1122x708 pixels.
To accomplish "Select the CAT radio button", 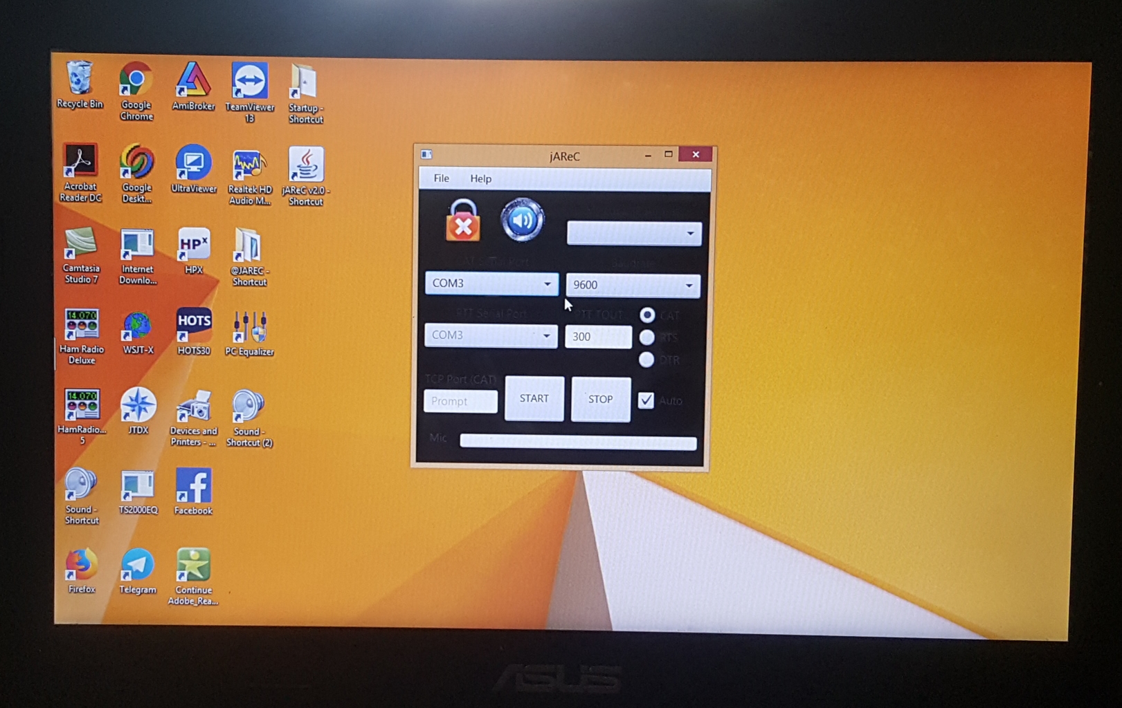I will click(x=647, y=315).
